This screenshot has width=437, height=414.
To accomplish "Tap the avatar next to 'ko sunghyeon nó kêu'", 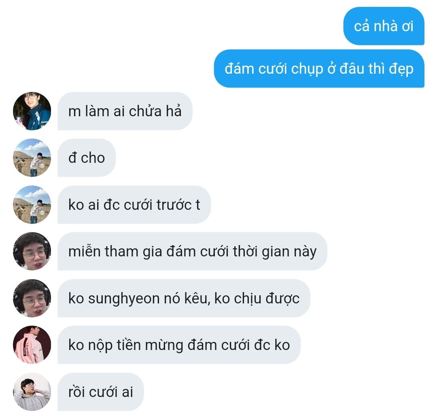I will pyautogui.click(x=32, y=298).
